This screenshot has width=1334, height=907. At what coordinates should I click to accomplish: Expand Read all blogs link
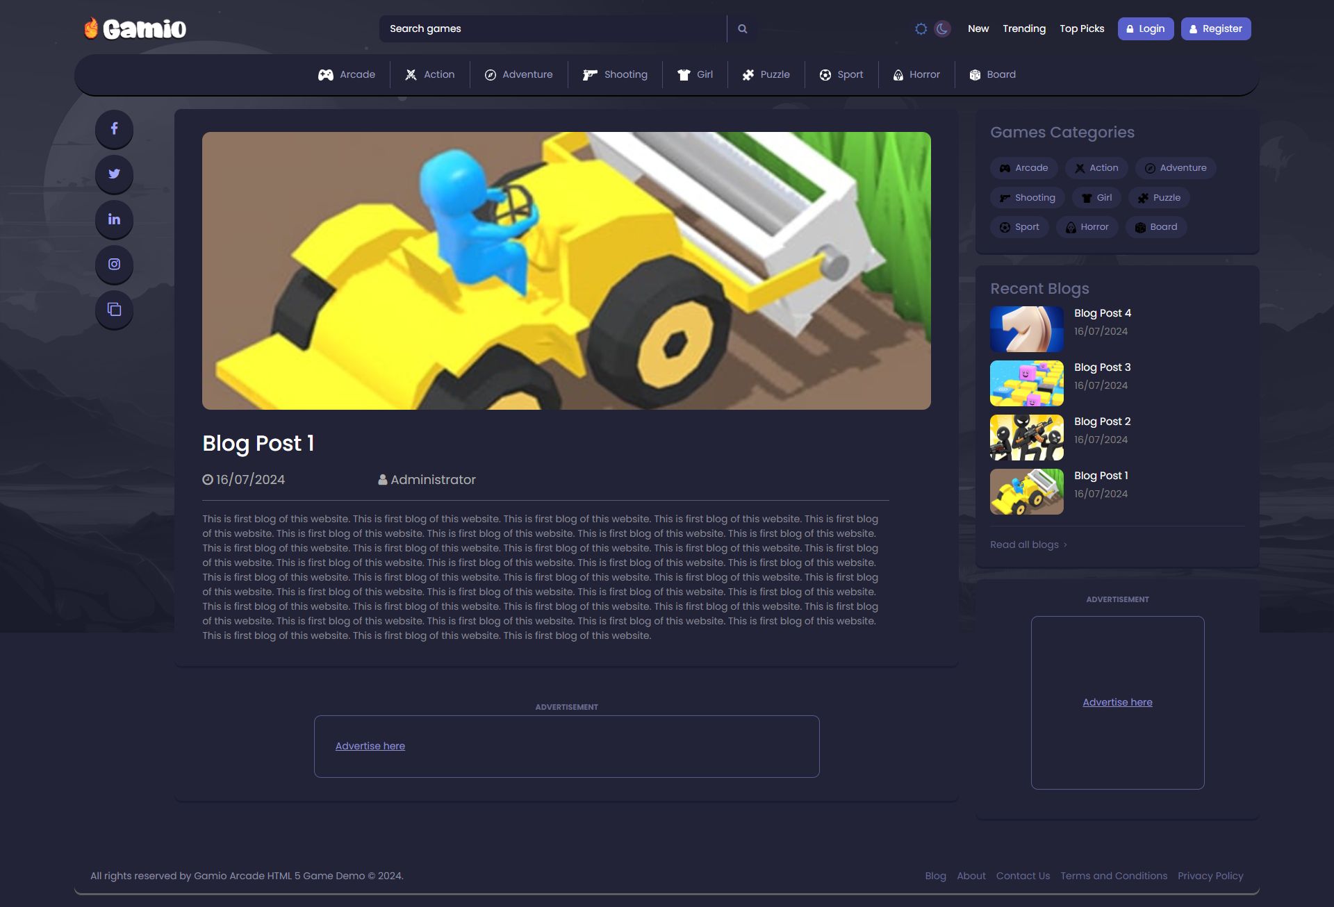[x=1028, y=544]
